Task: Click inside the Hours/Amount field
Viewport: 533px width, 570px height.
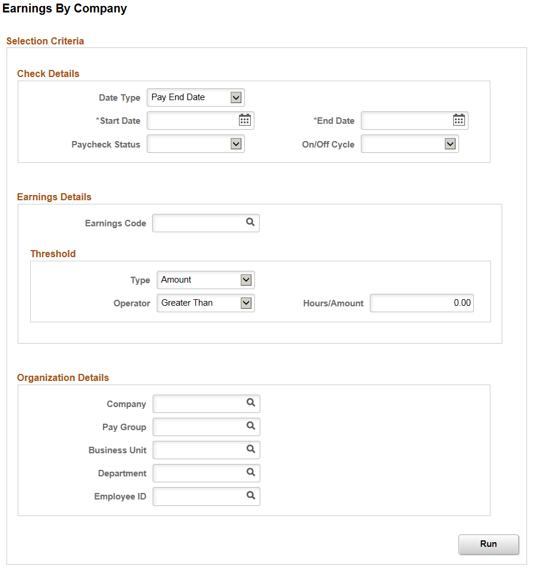Action: tap(421, 303)
